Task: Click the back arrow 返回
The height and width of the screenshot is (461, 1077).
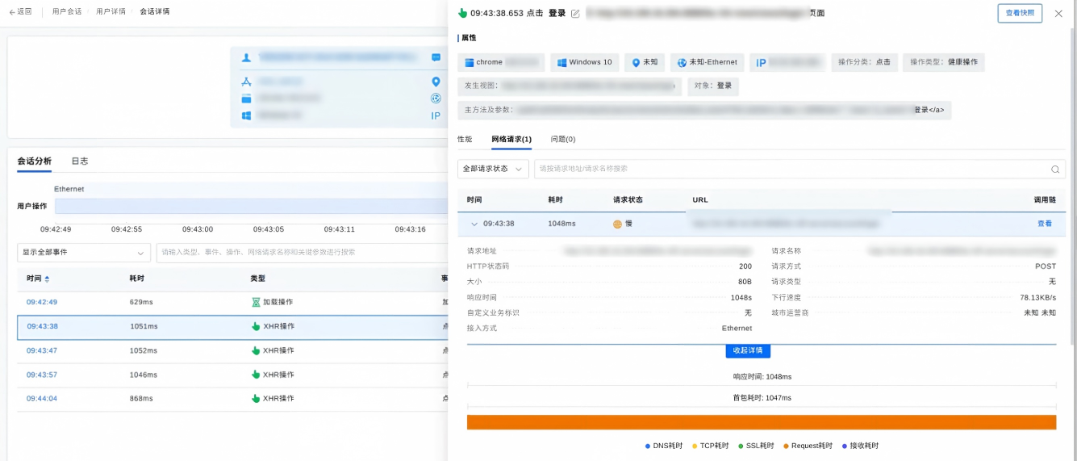Action: (20, 12)
